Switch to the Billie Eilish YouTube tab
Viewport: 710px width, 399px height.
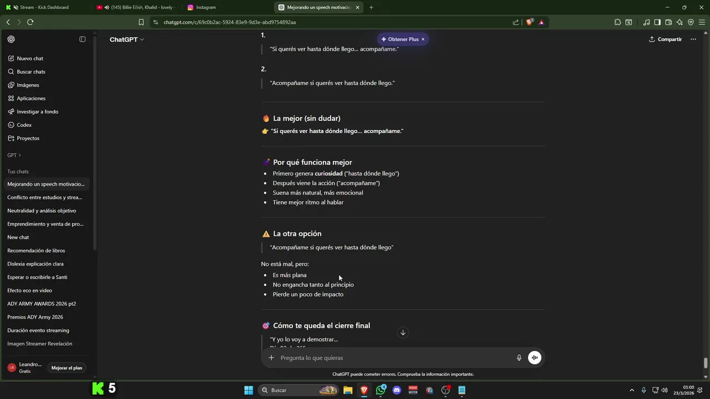[x=137, y=7]
